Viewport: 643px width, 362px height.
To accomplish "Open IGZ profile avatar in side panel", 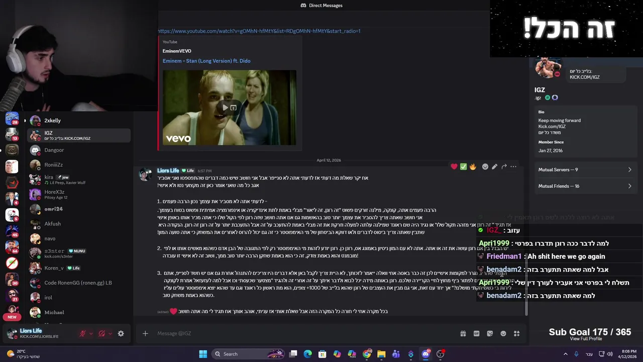I will tap(548, 67).
